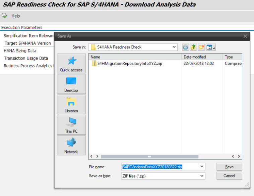Expand the Save in folder dropdown
The height and width of the screenshot is (196, 254).
click(x=174, y=47)
